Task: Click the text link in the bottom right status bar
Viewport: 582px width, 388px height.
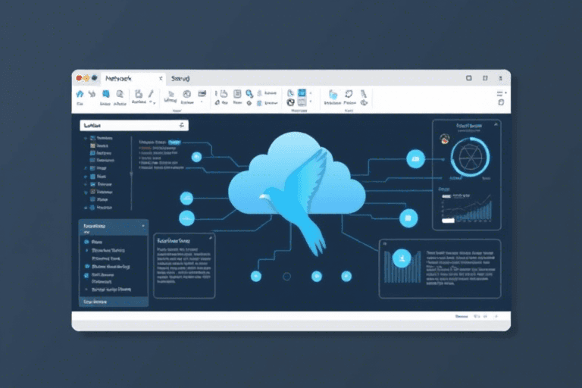Action: click(x=462, y=316)
